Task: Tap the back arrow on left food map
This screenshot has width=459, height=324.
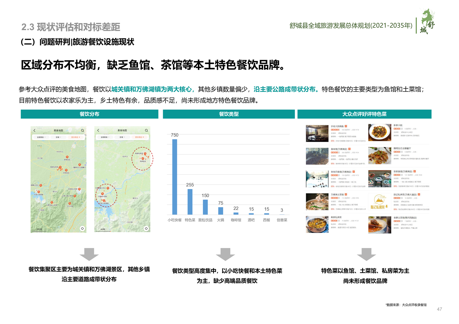Action: pyautogui.click(x=34, y=131)
